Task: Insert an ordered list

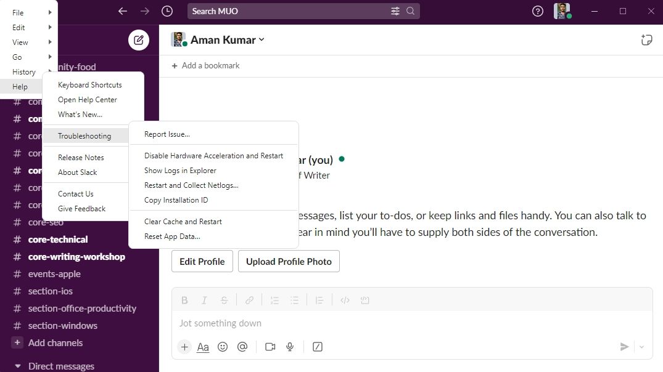Action: (275, 300)
